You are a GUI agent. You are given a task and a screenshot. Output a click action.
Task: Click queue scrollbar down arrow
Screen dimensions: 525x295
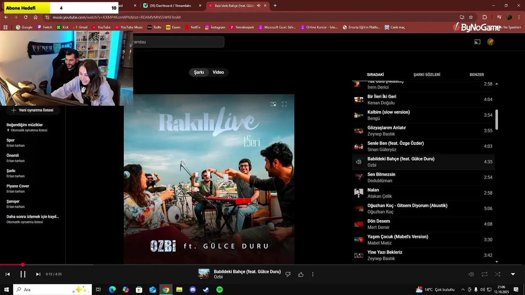pyautogui.click(x=497, y=261)
